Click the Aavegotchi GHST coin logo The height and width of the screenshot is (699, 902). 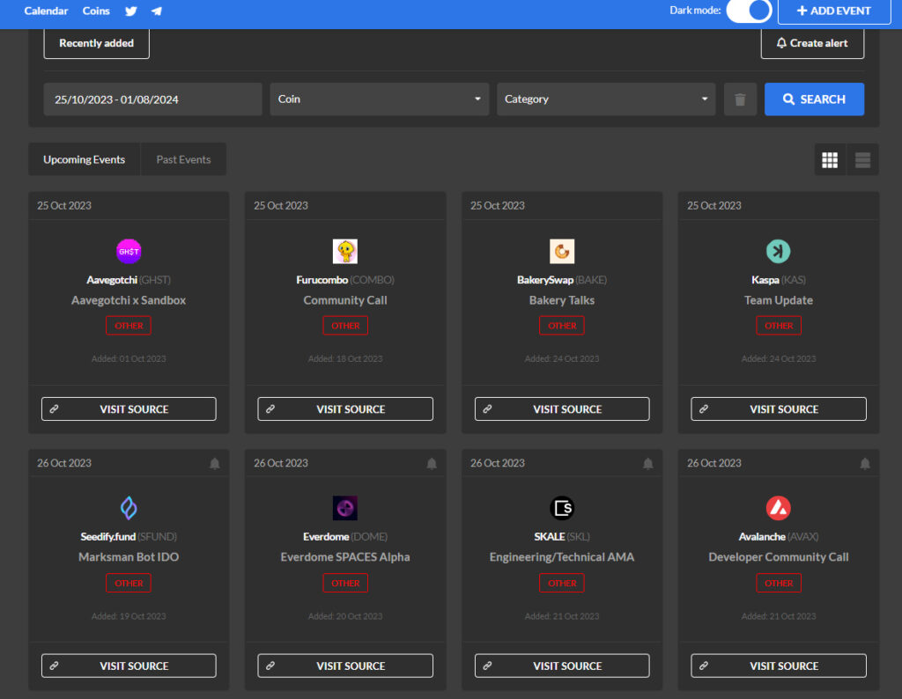(129, 251)
